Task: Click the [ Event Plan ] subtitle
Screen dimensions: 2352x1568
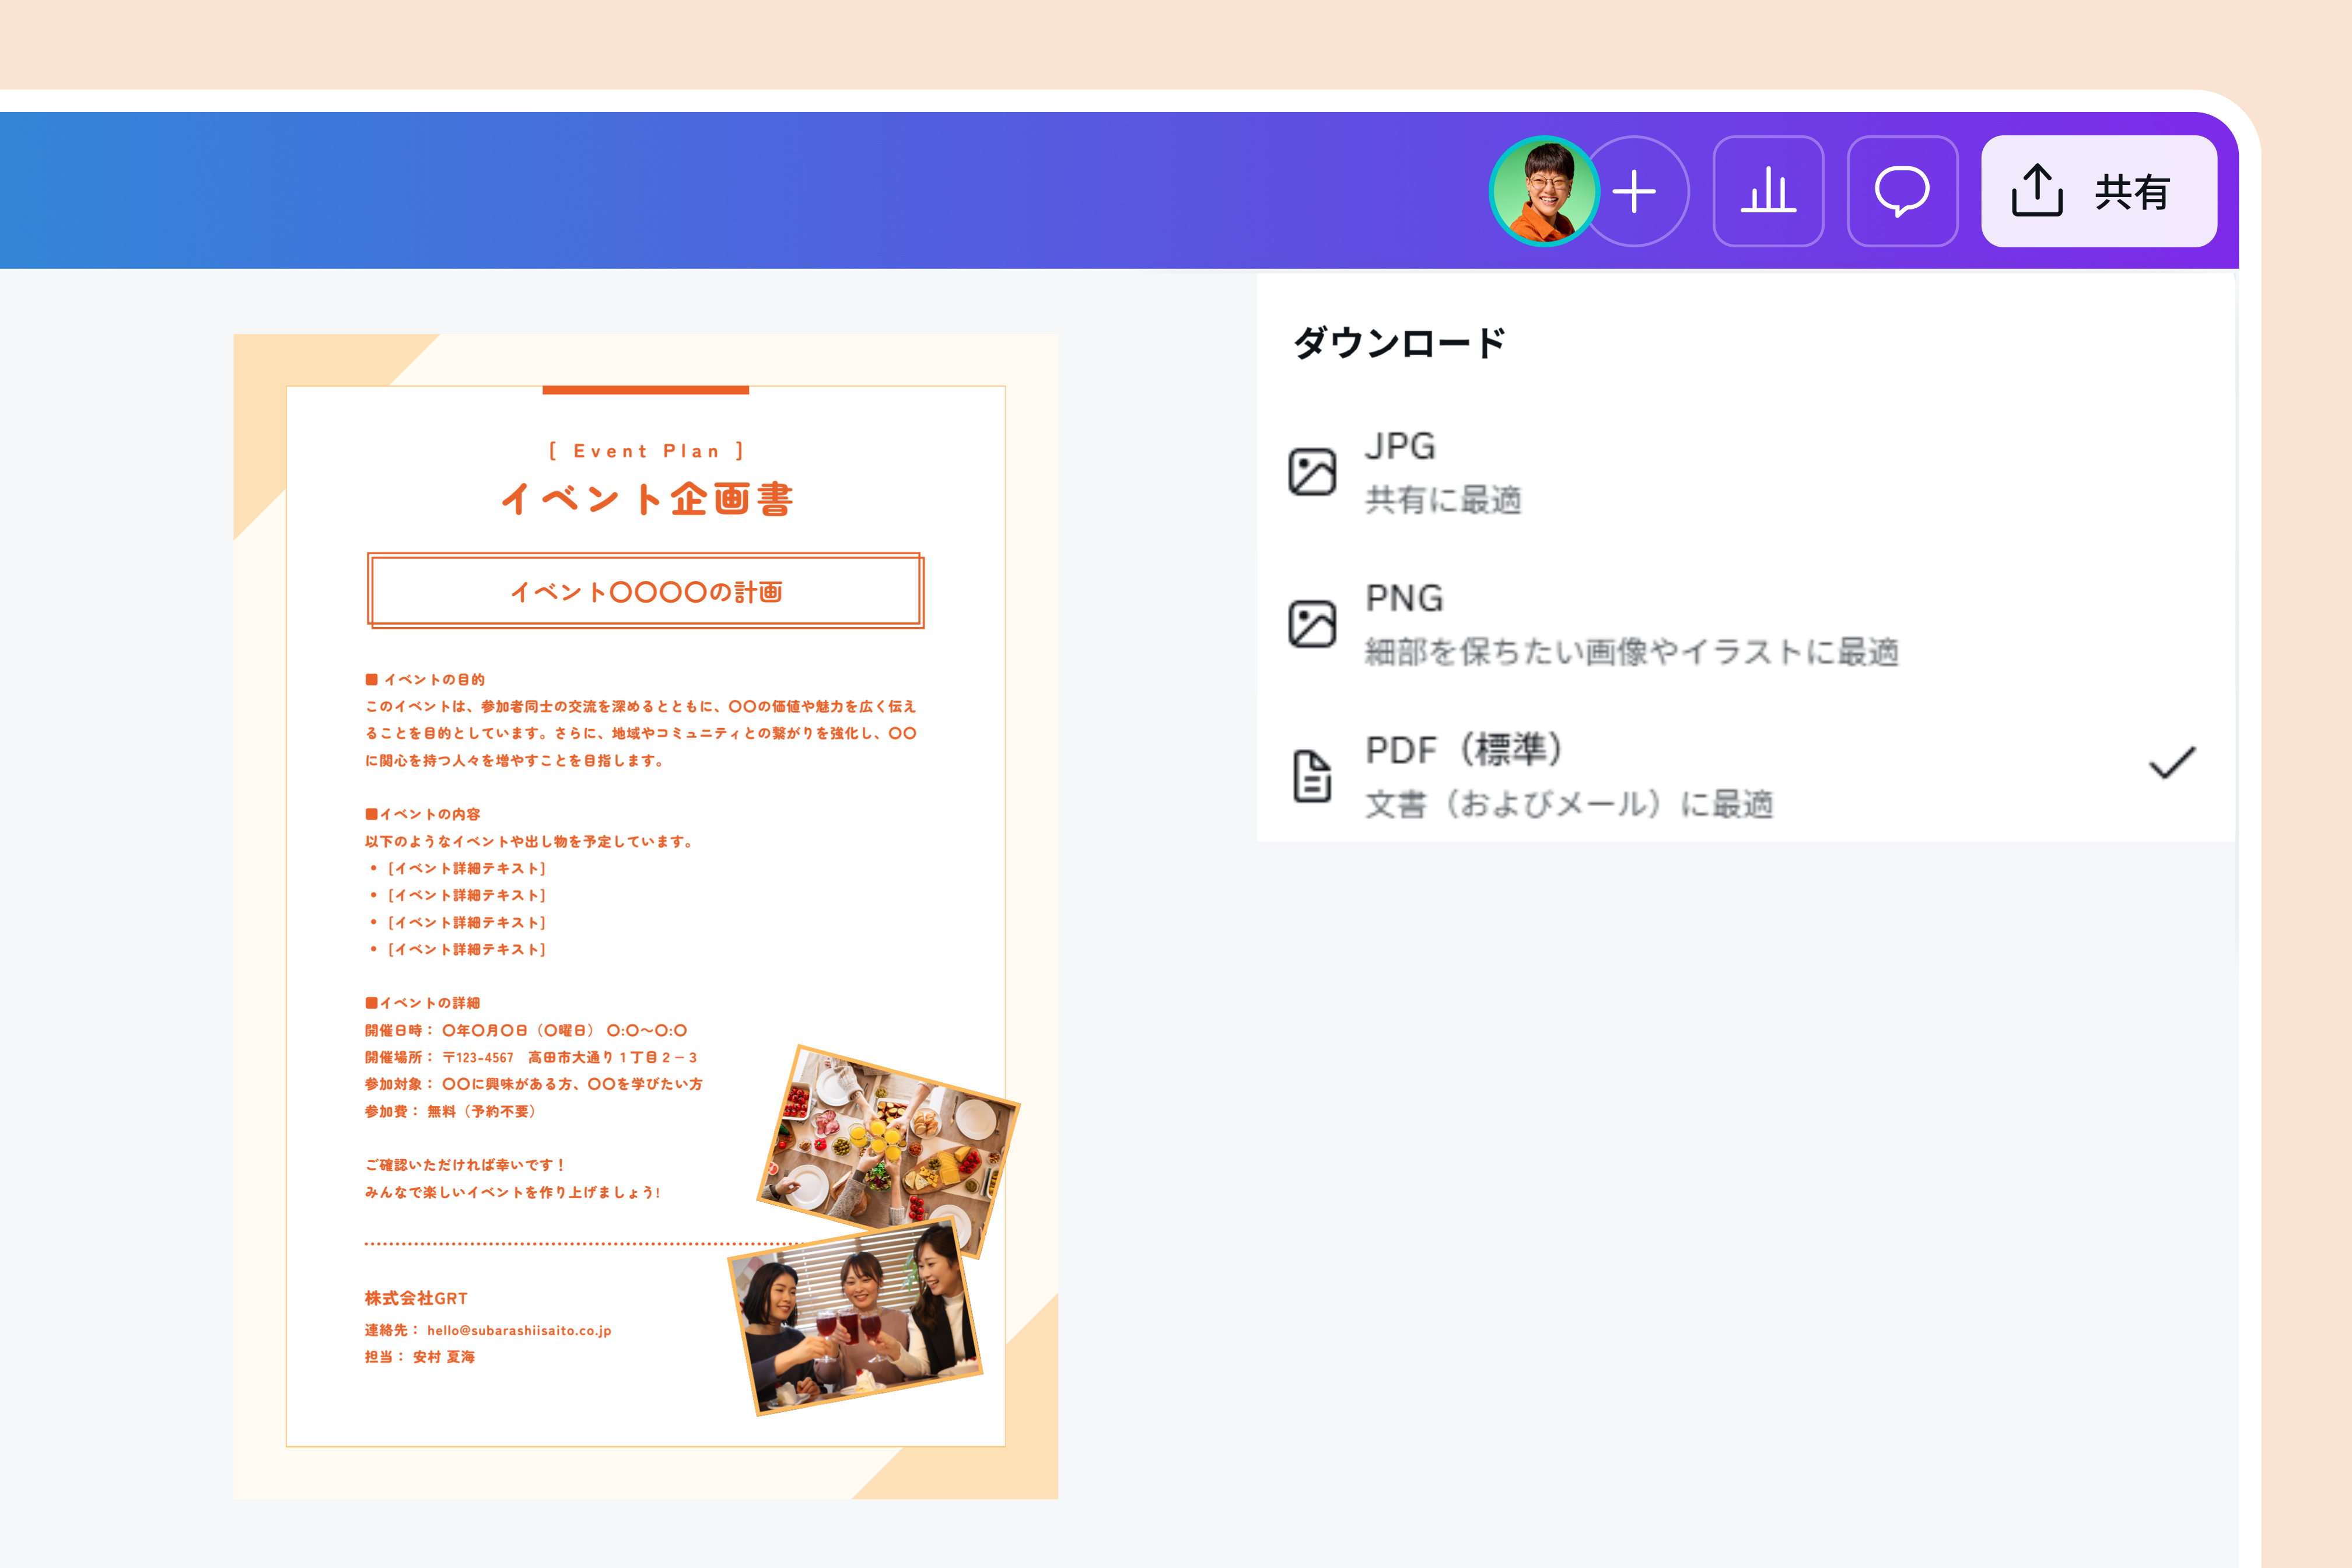Action: click(646, 451)
